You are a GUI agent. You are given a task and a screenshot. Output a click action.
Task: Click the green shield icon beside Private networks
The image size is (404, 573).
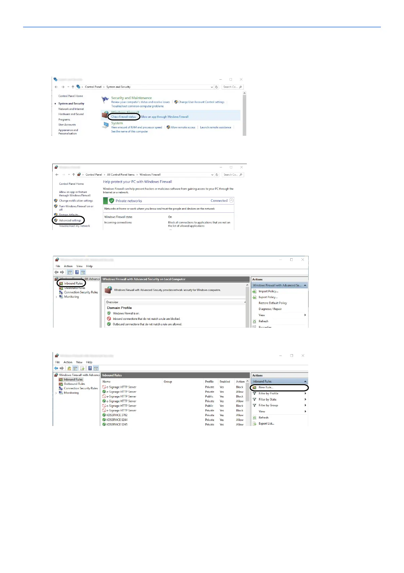pyautogui.click(x=111, y=201)
